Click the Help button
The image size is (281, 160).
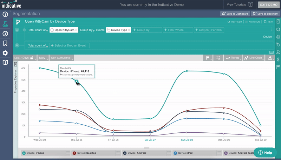265,153
